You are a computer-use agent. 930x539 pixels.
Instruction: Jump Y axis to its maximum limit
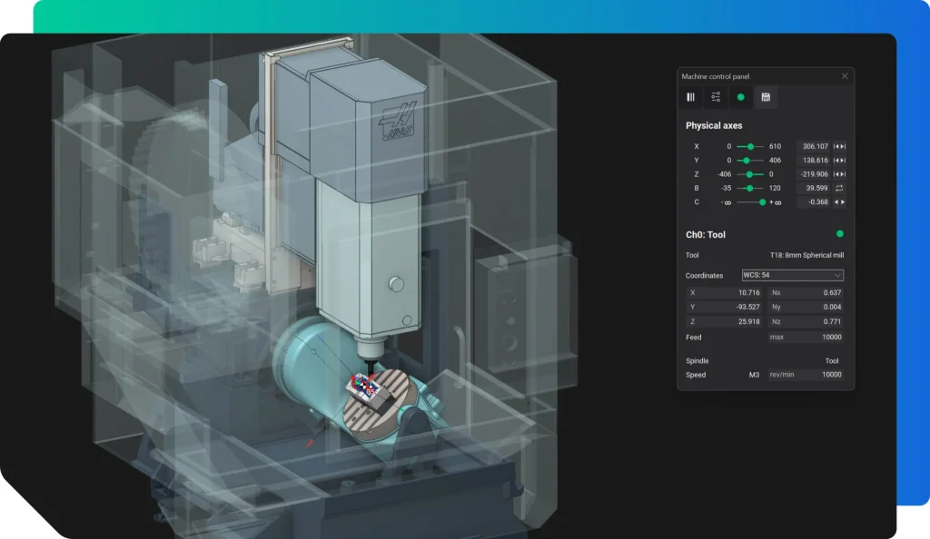pos(844,160)
